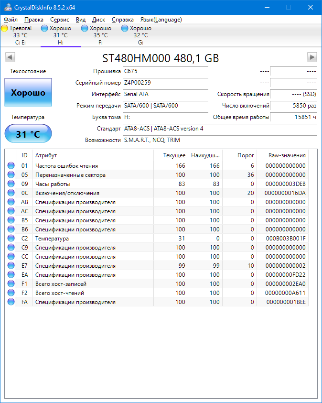The width and height of the screenshot is (322, 403).
Task: Click status orb of attribute F2 row
Action: [x=11, y=293]
